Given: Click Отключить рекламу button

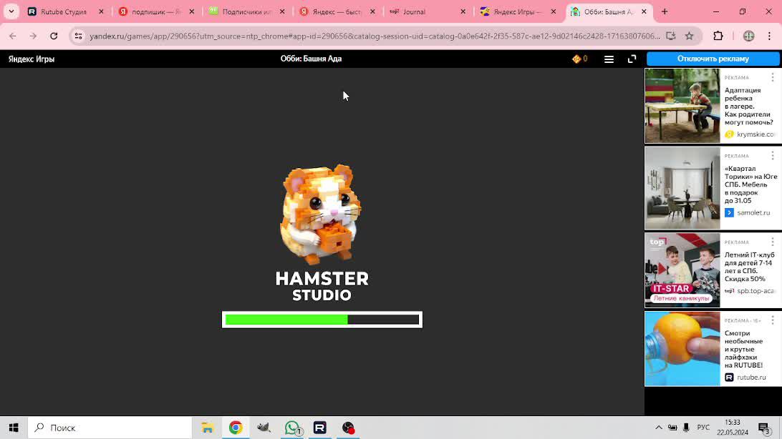Looking at the screenshot, I should pos(713,59).
